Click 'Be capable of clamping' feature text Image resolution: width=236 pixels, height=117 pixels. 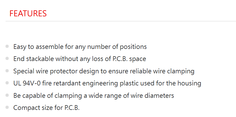94,96
